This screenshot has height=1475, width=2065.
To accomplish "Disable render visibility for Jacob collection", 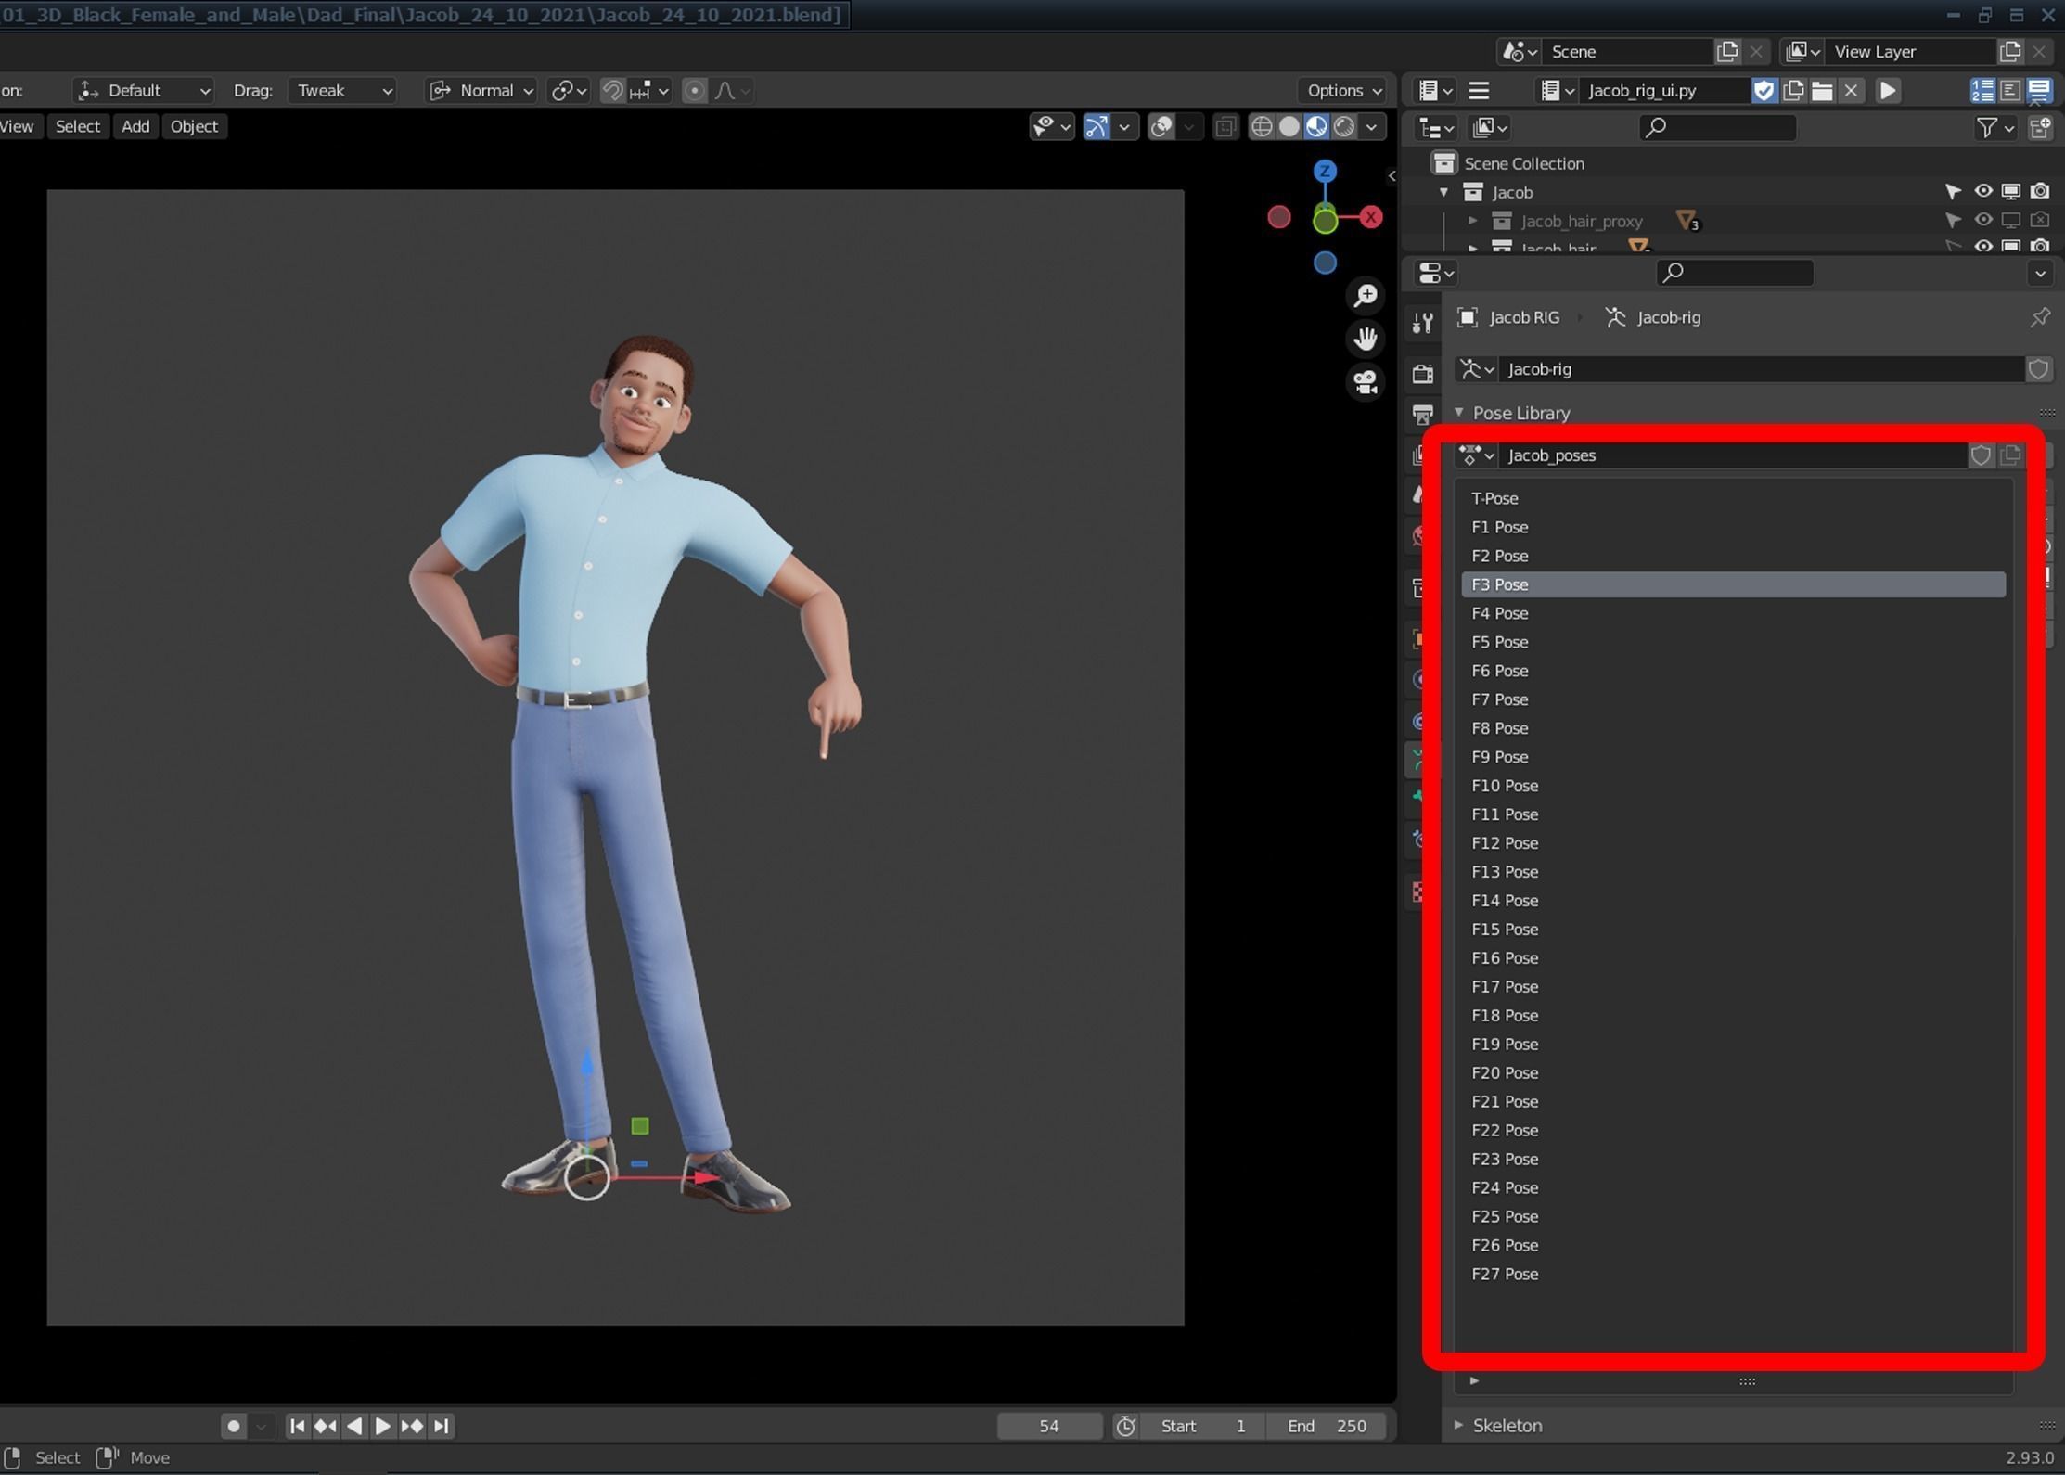I will (x=2041, y=190).
